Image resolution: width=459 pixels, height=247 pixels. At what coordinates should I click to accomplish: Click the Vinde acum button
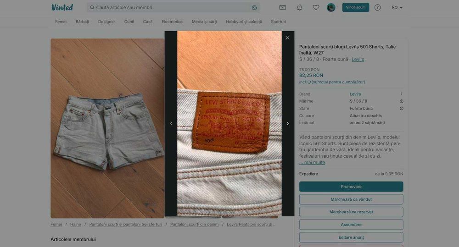point(356,7)
